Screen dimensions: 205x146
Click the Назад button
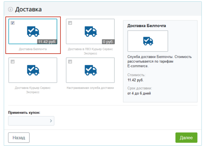[19, 138]
